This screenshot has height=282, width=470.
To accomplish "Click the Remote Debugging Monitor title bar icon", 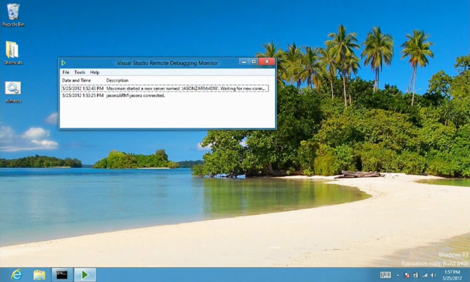I will coord(64,63).
